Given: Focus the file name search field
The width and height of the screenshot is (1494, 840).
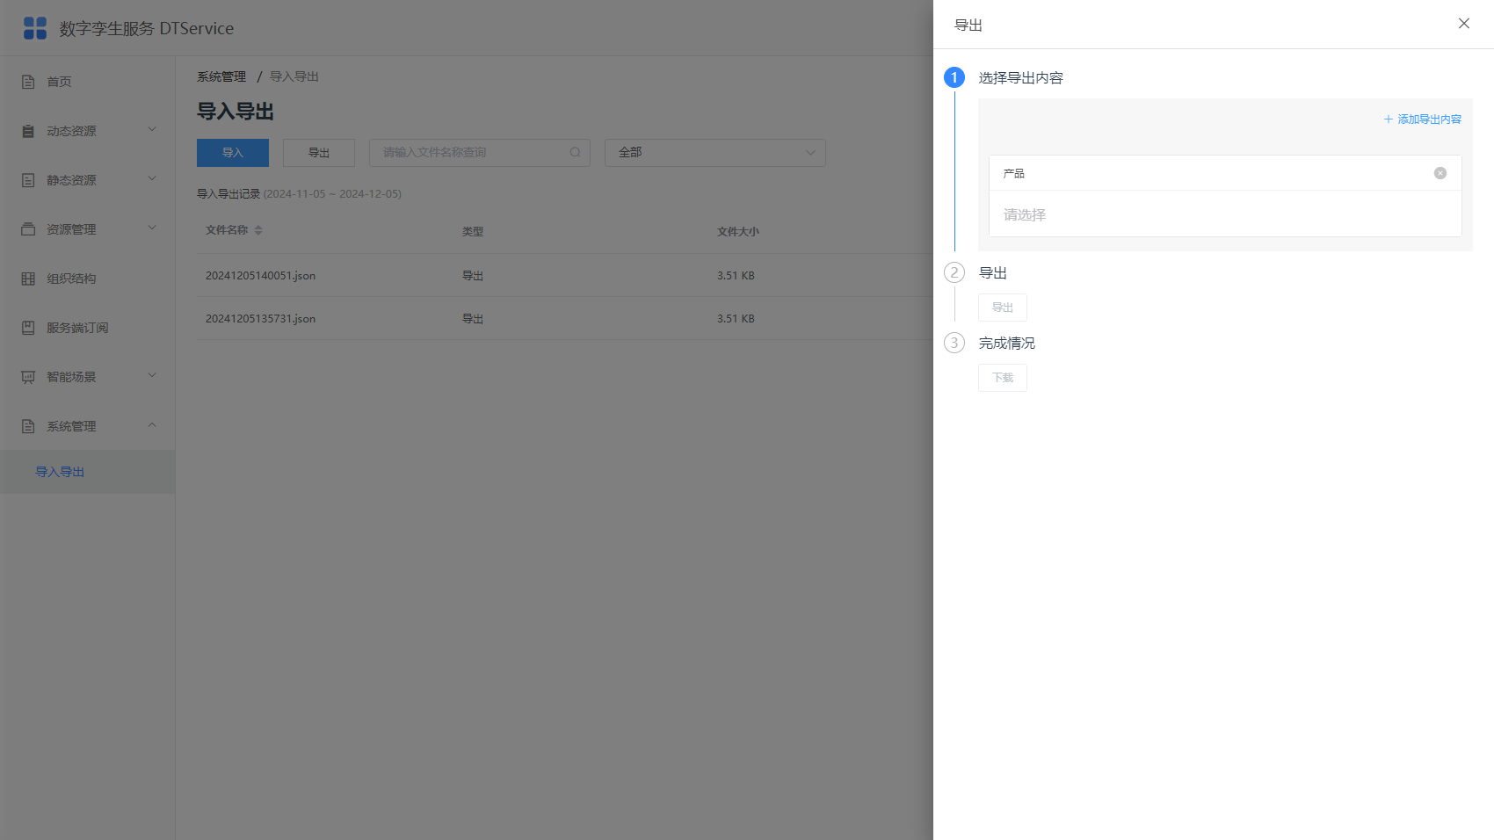Looking at the screenshot, I should pyautogui.click(x=480, y=152).
